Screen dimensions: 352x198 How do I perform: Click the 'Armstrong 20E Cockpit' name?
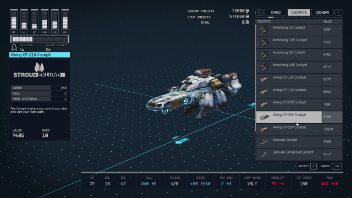290,65
